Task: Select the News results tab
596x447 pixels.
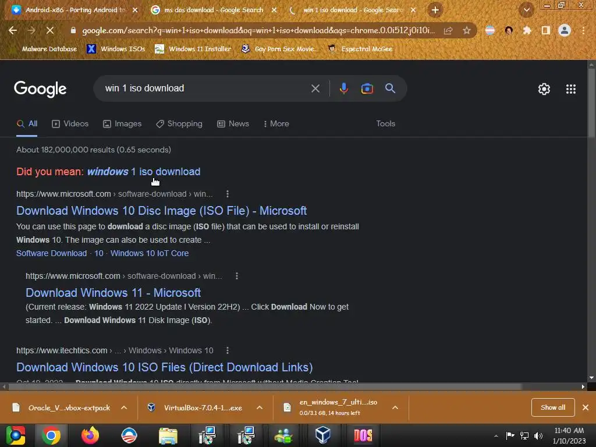Action: (233, 124)
